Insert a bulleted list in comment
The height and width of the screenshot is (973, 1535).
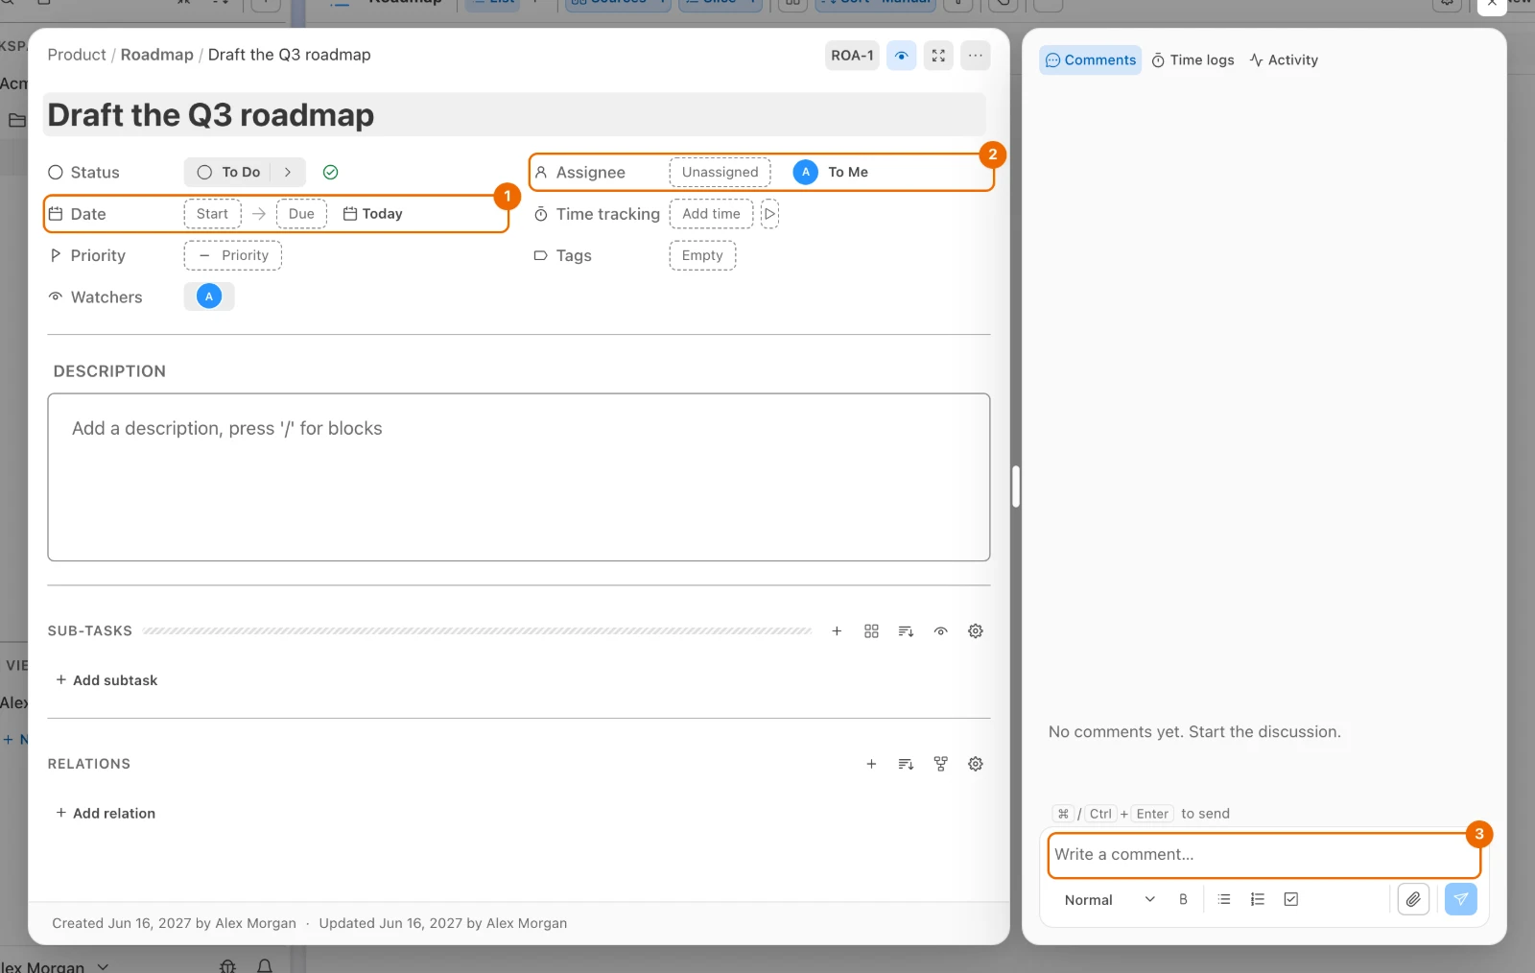coord(1224,899)
